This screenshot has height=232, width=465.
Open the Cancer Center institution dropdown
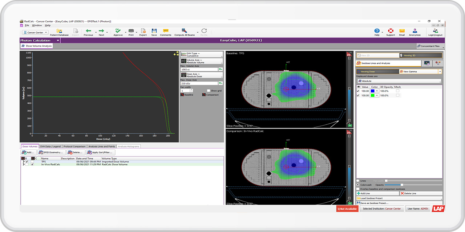tap(35, 32)
